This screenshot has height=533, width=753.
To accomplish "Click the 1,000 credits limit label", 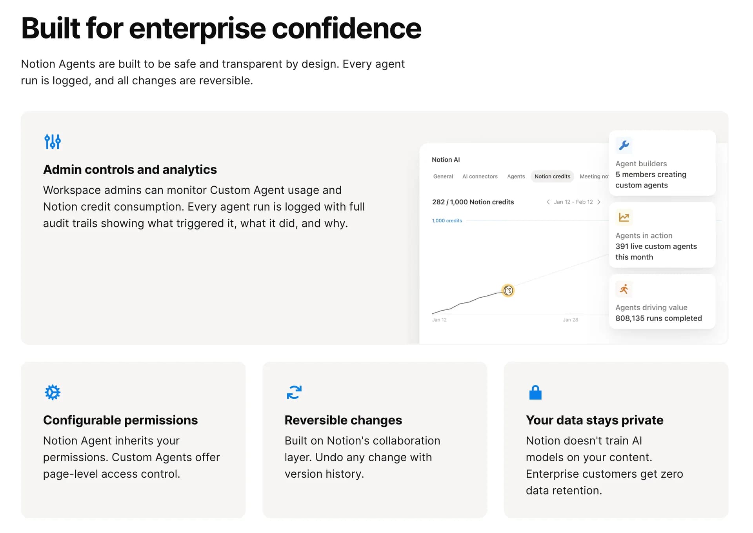I will (x=447, y=221).
